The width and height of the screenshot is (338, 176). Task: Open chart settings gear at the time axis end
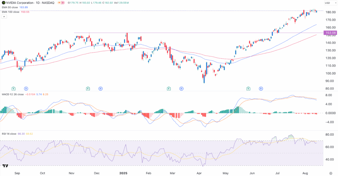pyautogui.click(x=331, y=173)
